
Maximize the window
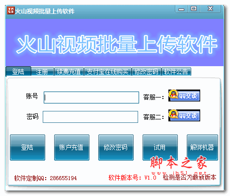pos(194,9)
